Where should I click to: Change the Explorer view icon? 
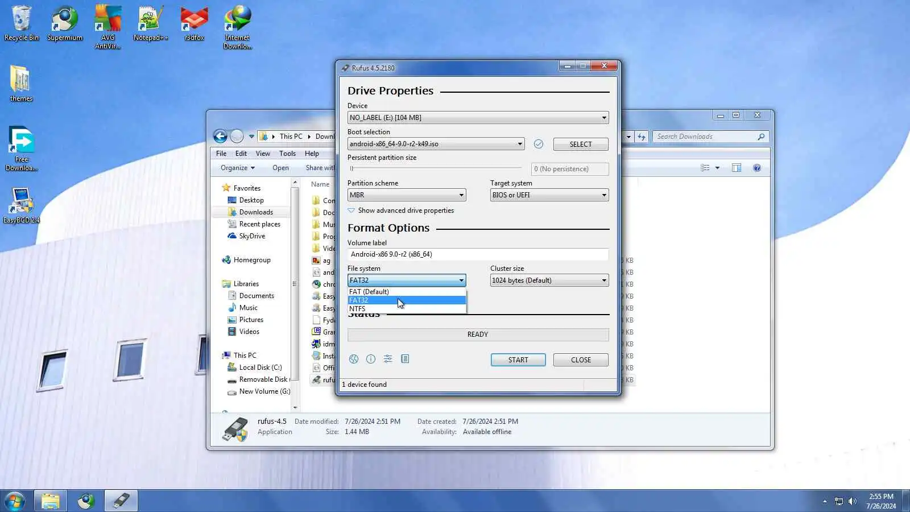point(705,168)
